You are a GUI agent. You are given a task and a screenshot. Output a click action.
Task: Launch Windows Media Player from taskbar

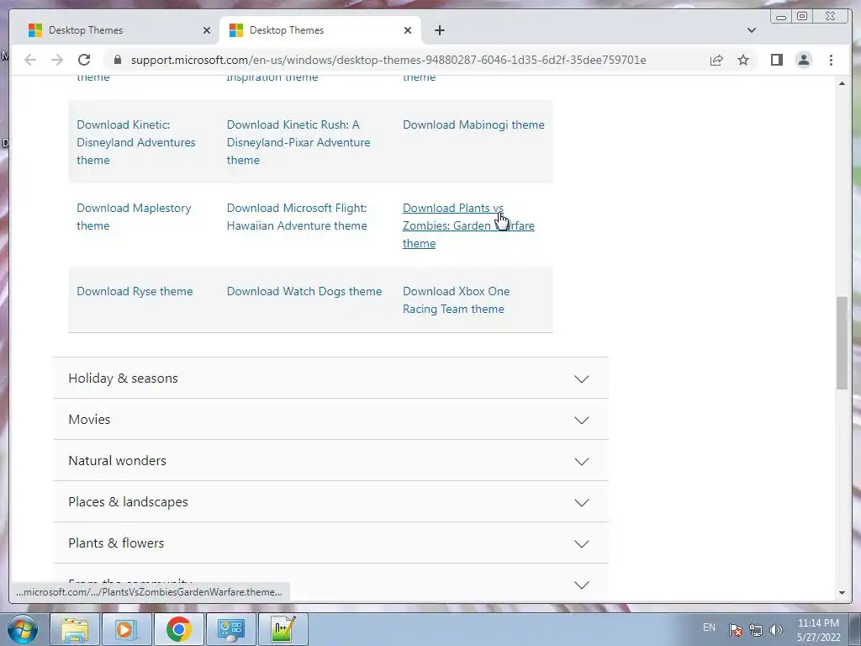[x=127, y=629]
